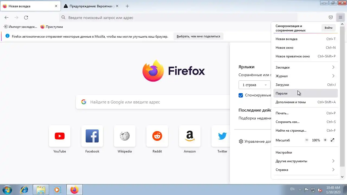Open the Twitter shortcut tile

click(221, 136)
